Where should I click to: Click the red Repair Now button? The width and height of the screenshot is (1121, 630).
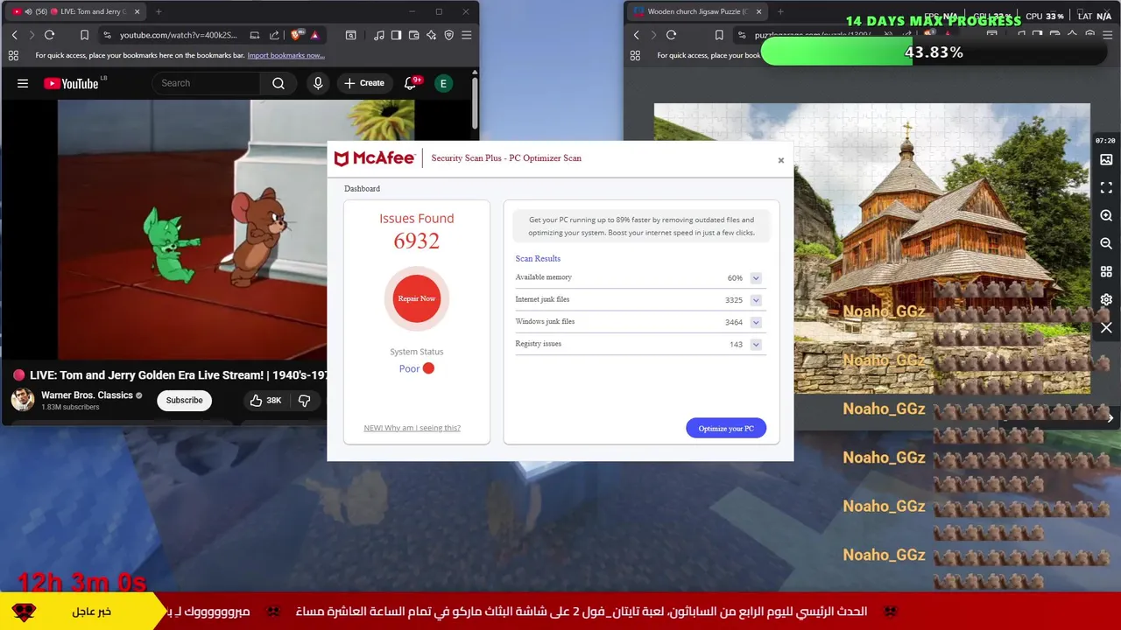[417, 298]
